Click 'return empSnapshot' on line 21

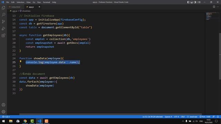[40, 47]
